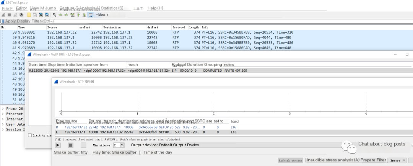Go back to previous packet arrow
The height and width of the screenshot is (166, 413).
pyautogui.click(x=60, y=15)
